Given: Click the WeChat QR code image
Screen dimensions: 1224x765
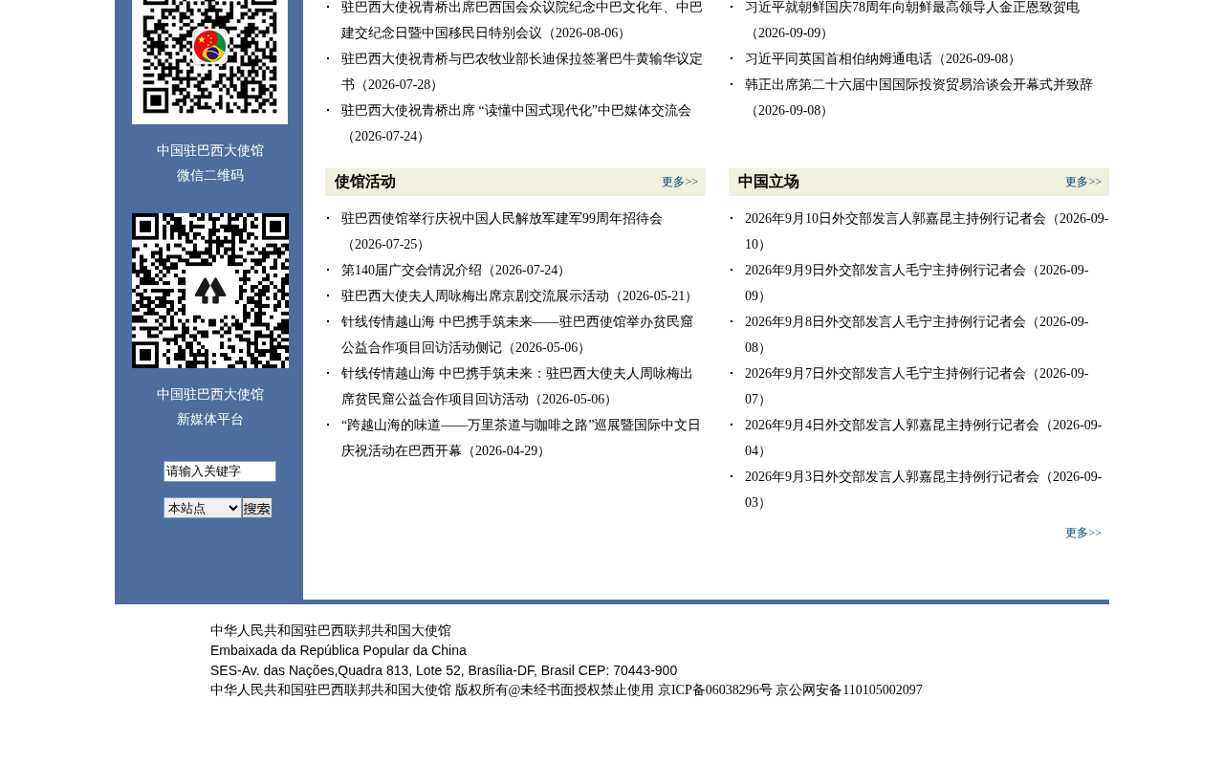Looking at the screenshot, I should (x=209, y=57).
